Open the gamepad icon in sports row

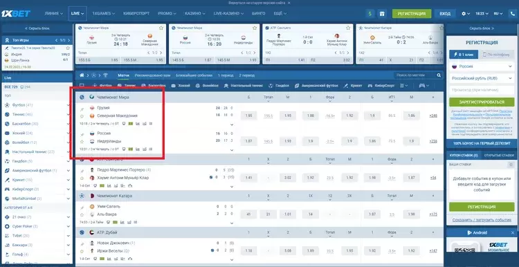(422, 86)
